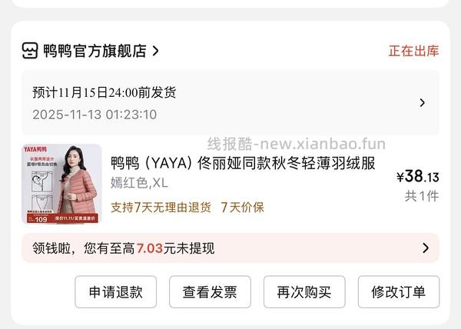This screenshot has width=461, height=329.
Task: Open the 领钱啦 7.03元未提现 banner
Action: pyautogui.click(x=230, y=248)
